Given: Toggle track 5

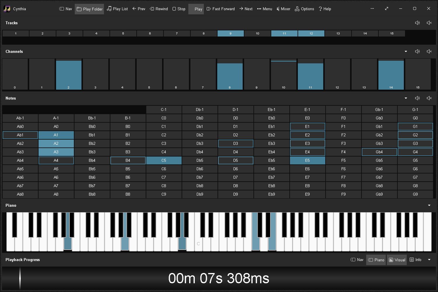Looking at the screenshot, I should point(123,33).
